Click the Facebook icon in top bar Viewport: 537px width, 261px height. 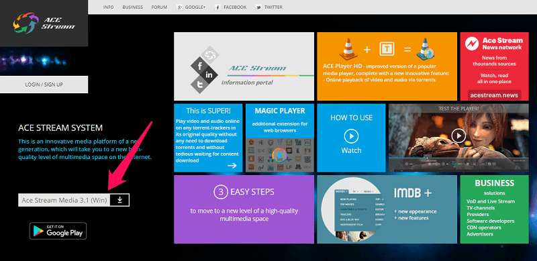click(217, 7)
